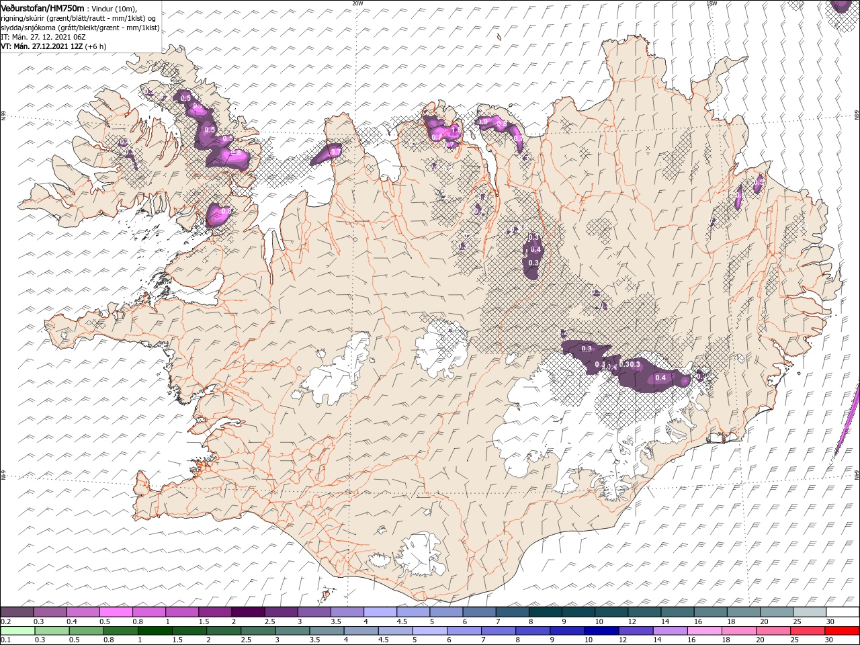Select the darkest green swatch at rain value 1

[155, 631]
